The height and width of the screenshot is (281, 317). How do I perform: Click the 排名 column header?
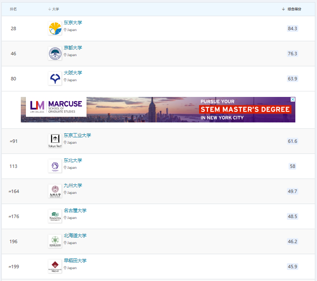point(13,9)
